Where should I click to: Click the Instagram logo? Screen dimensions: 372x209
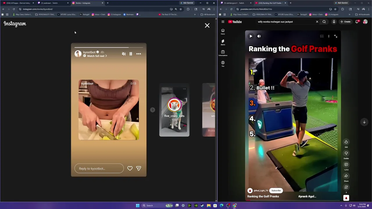(x=15, y=24)
